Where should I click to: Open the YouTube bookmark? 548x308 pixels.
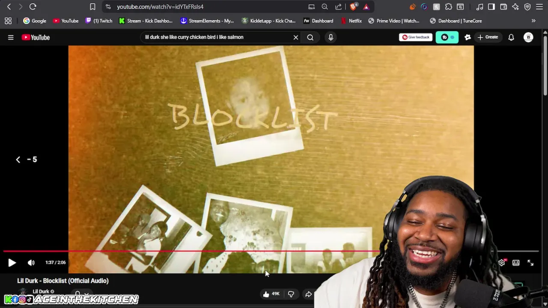66,21
